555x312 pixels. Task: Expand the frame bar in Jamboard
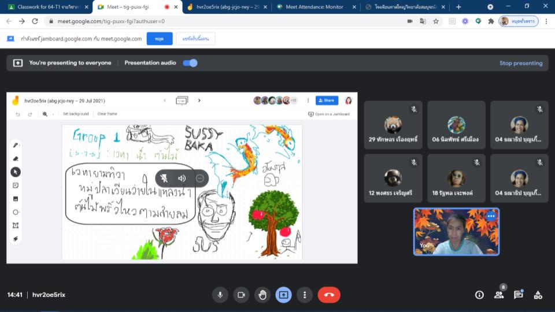[182, 101]
